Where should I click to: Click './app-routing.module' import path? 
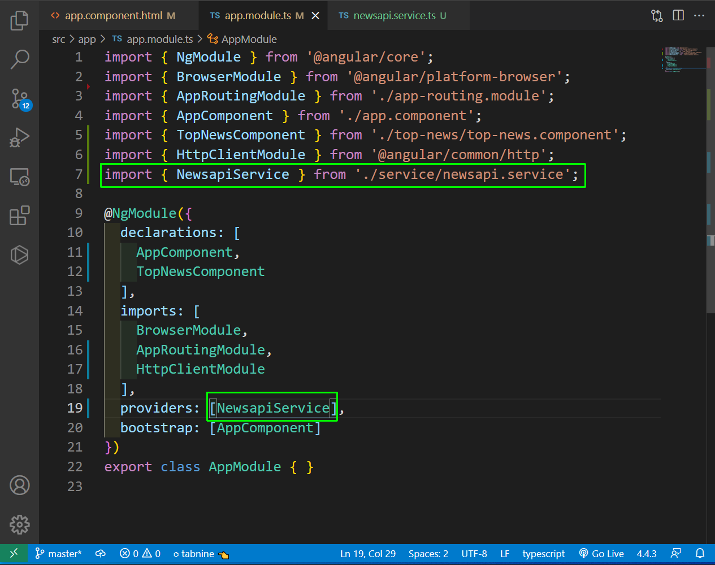[x=459, y=96]
